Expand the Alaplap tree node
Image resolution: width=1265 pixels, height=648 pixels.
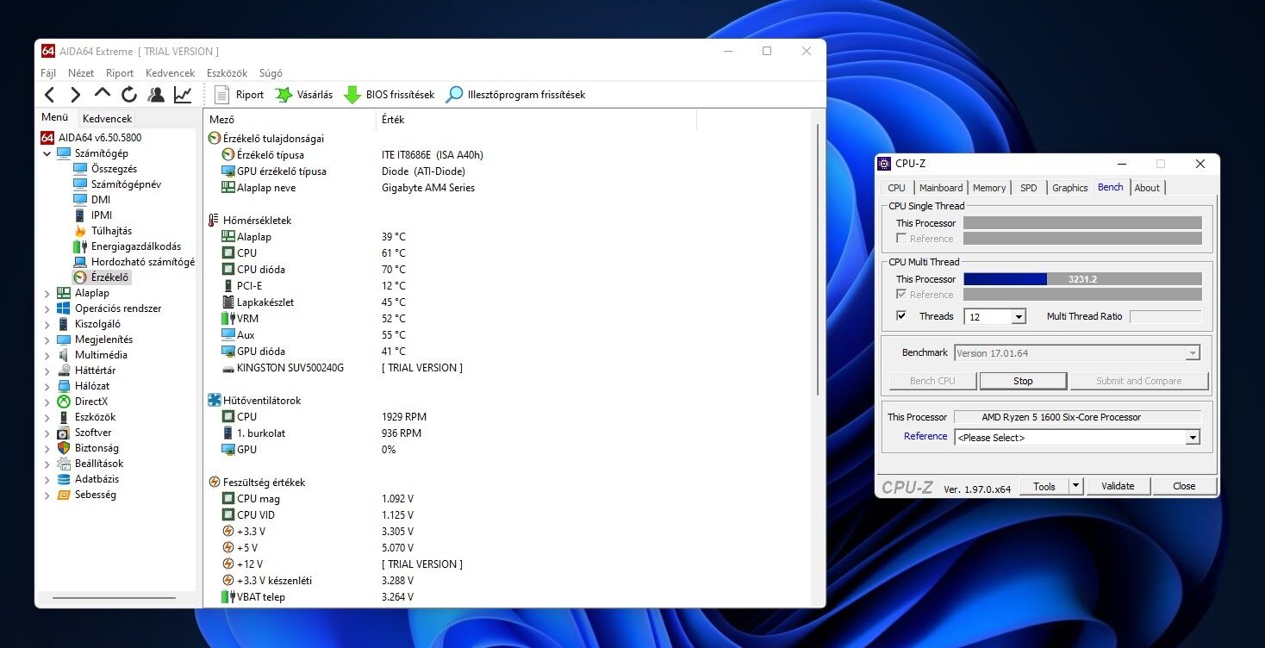pos(47,293)
